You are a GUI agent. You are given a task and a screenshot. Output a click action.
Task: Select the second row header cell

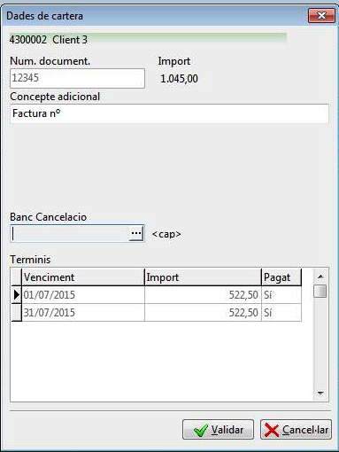tap(17, 313)
